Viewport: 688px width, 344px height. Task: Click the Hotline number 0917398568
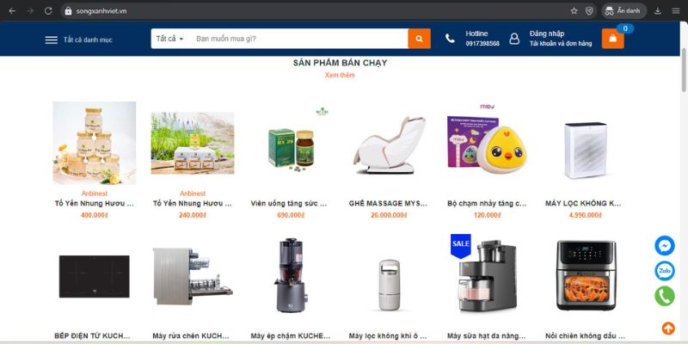coord(482,44)
